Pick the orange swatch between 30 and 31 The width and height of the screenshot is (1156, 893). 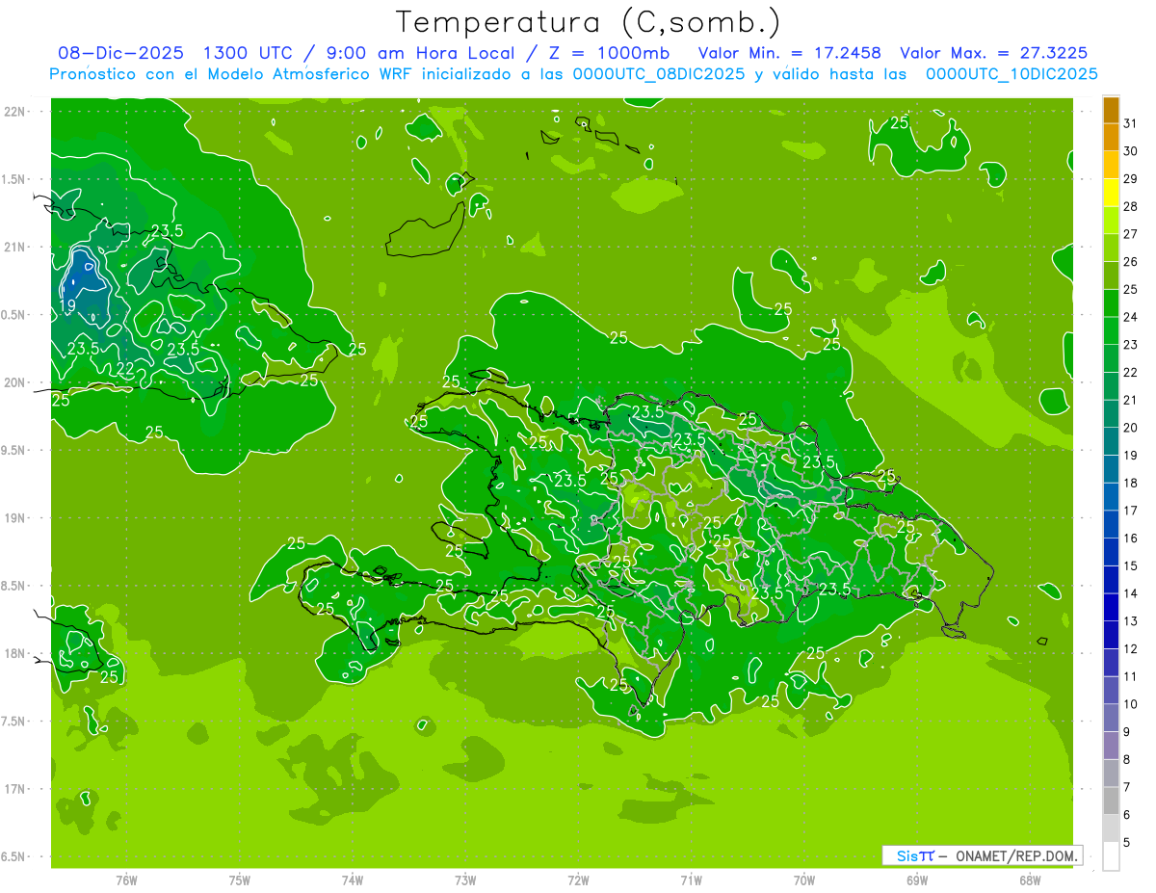point(1111,138)
